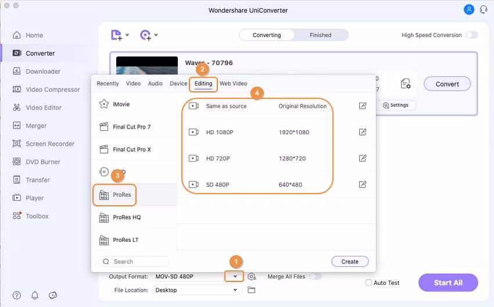Screen dimensions: 494x307
Task: Open DVD Burner from sidebar
Action: (36, 162)
